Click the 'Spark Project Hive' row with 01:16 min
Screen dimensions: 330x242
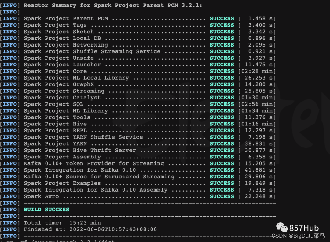point(55,124)
